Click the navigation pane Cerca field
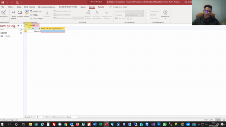This screenshot has width=226, height=127. point(10,30)
